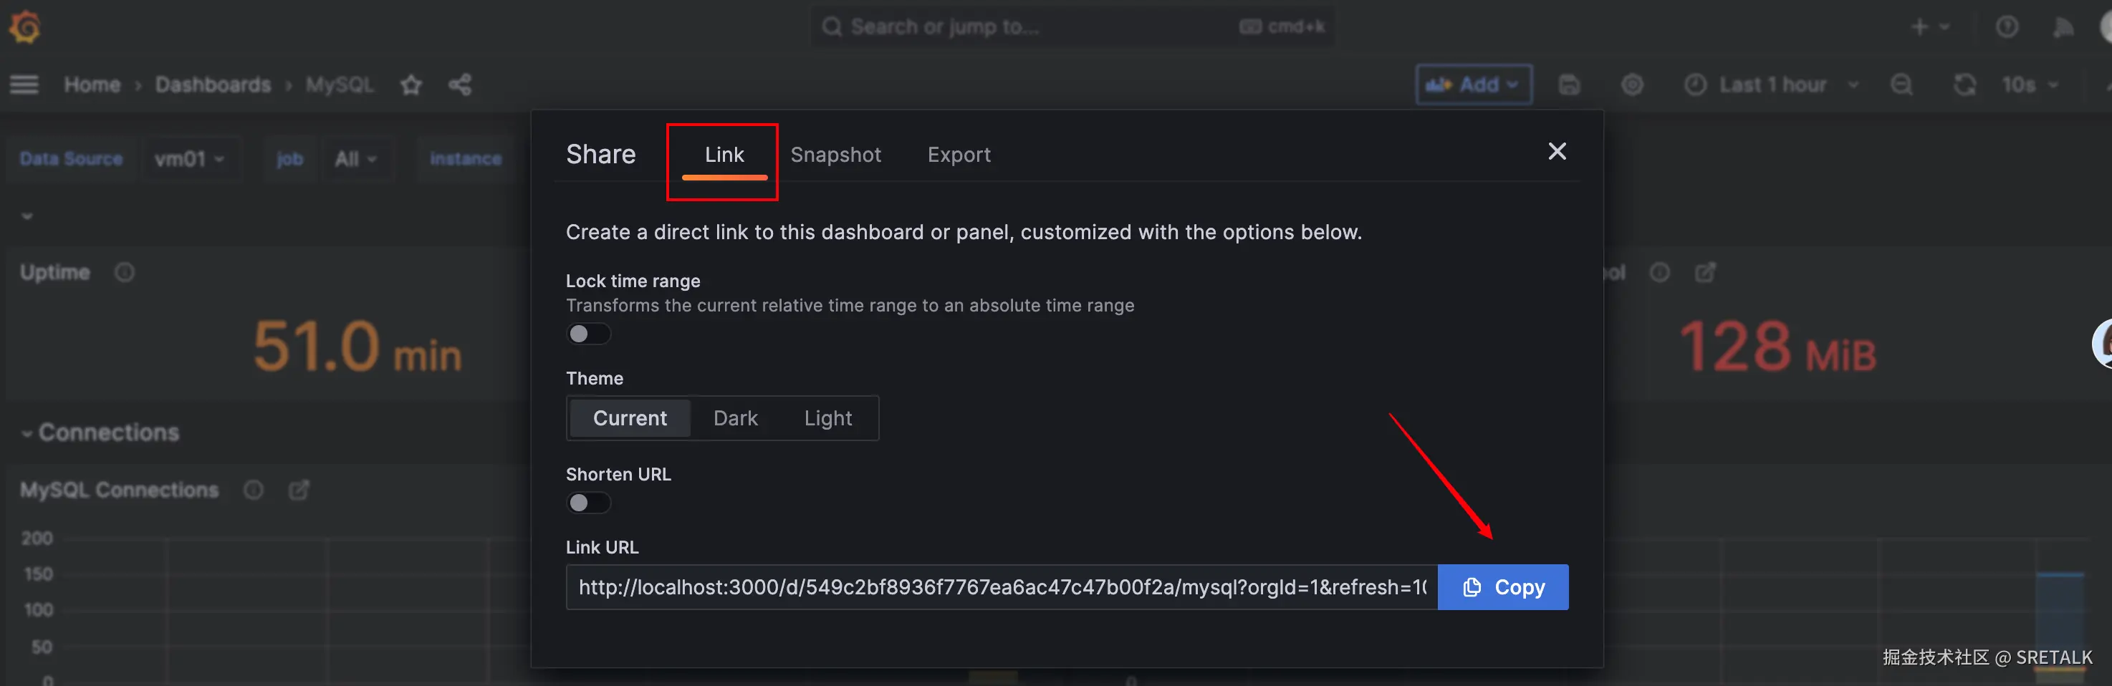
Task: Turn on the Shorten URL toggle
Action: (x=588, y=503)
